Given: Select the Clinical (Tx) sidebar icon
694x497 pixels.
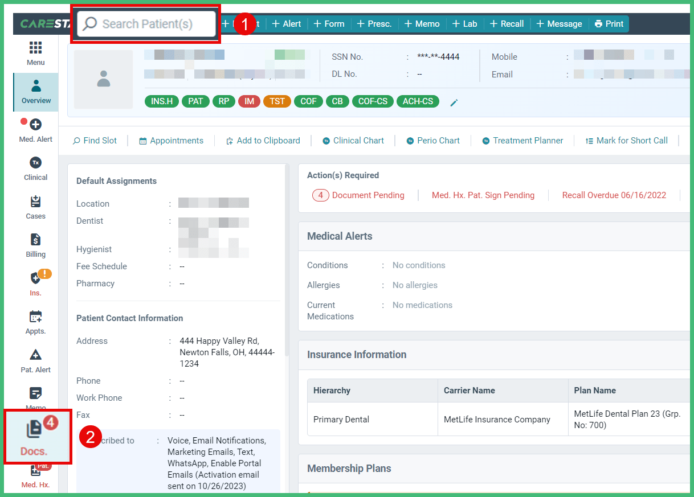Looking at the screenshot, I should coord(35,169).
